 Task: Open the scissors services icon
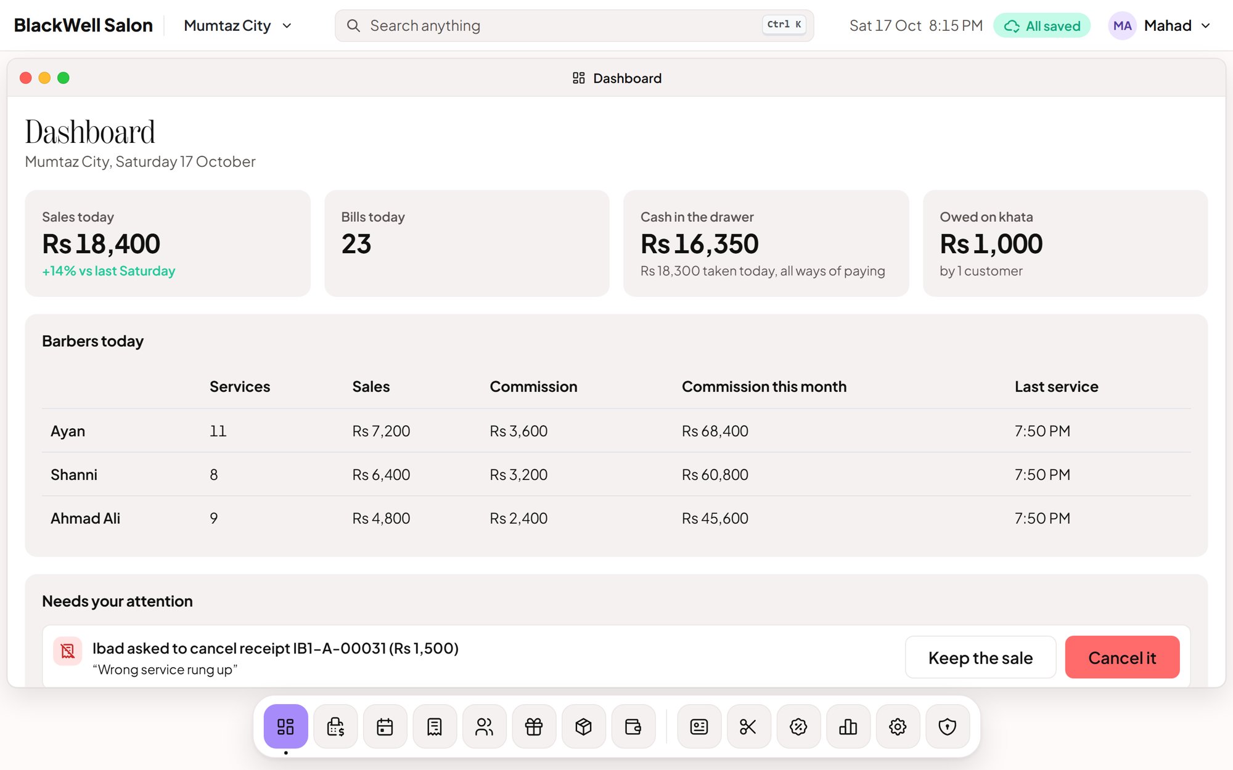(x=748, y=726)
